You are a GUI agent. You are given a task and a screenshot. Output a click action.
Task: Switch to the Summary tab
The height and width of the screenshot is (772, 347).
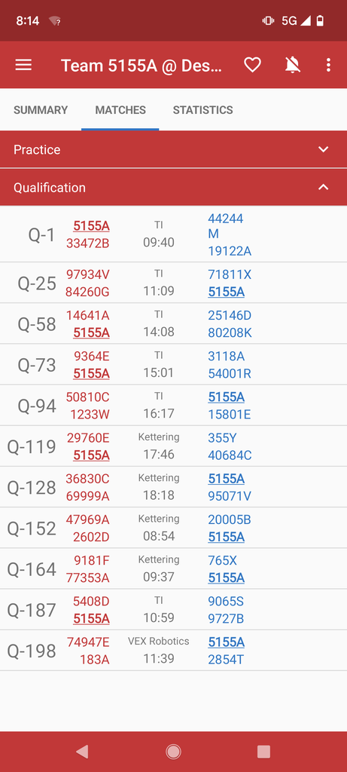click(x=41, y=110)
